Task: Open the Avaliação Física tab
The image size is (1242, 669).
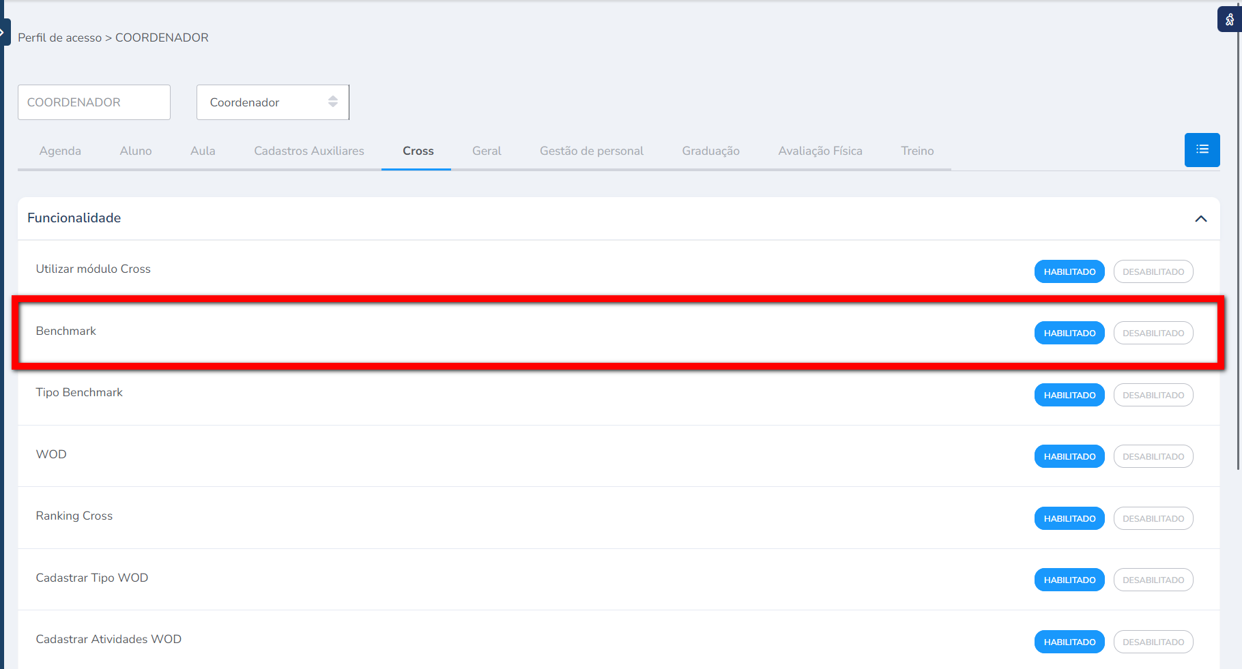Action: [x=820, y=151]
